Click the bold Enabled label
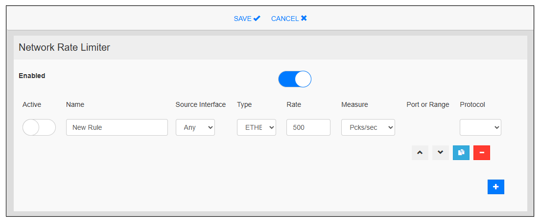This screenshot has height=223, width=540. (32, 76)
